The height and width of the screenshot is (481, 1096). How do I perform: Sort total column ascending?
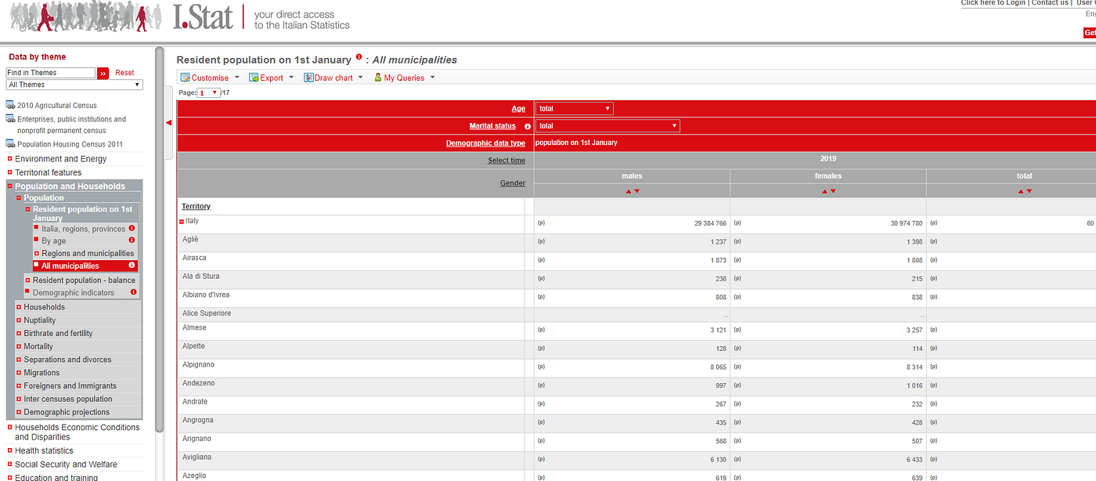[1020, 191]
